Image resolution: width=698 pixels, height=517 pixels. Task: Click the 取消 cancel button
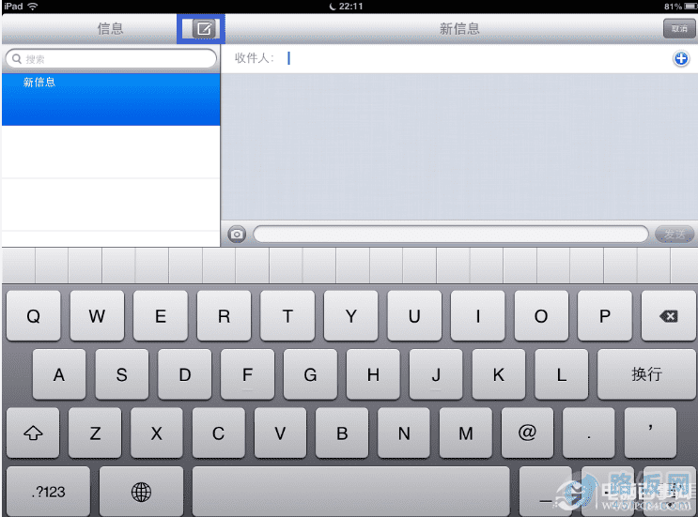pyautogui.click(x=679, y=28)
